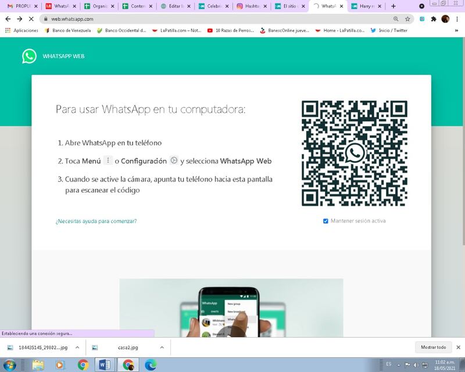Open the downloaded 184435145_29802....jpg file
This screenshot has width=465, height=372.
pyautogui.click(x=39, y=348)
